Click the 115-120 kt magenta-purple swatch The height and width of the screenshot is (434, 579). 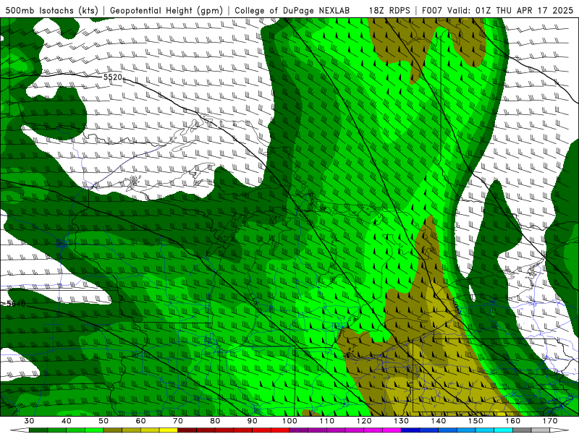(355, 430)
